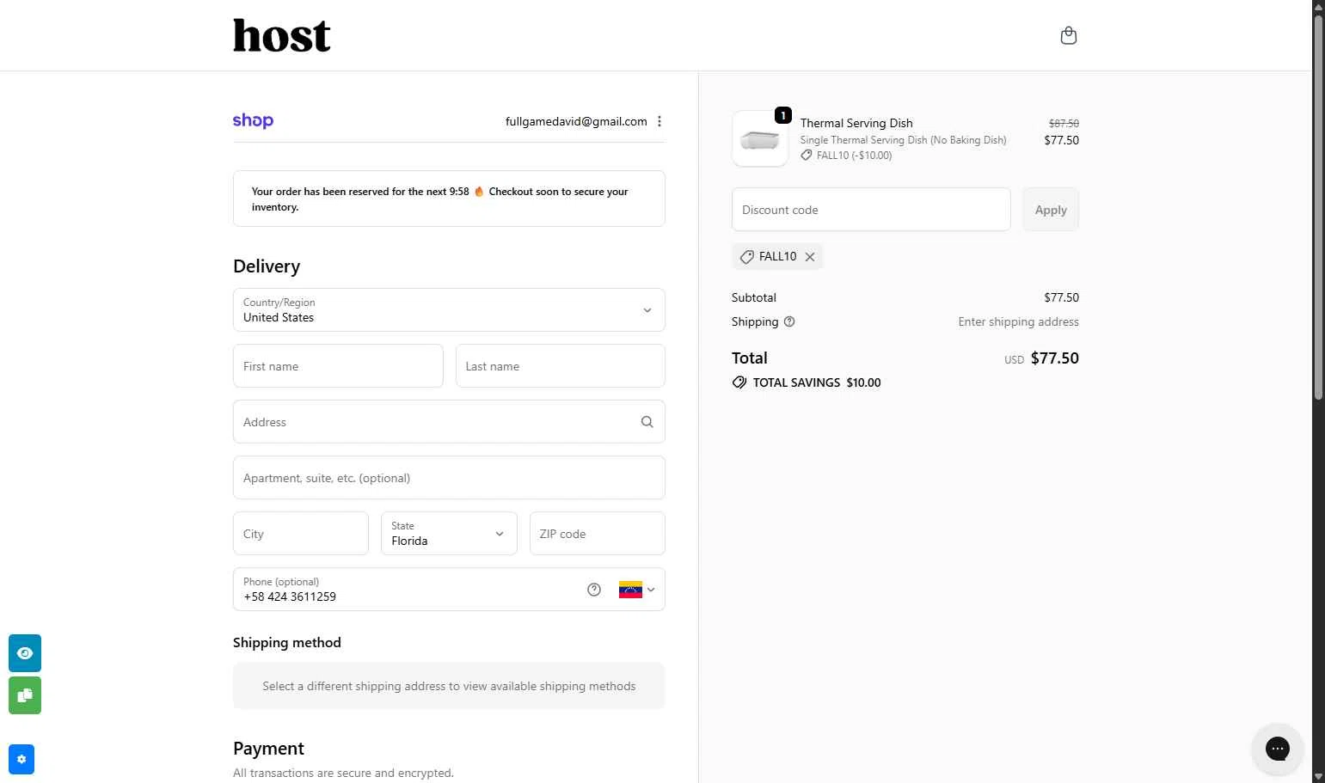Viewport: 1325px width, 783px height.
Task: Click the scrollbar down arrow
Action: coord(1318,776)
